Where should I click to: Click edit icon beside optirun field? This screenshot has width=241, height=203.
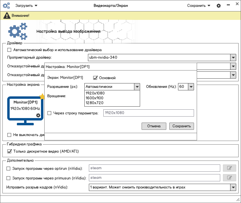click(229, 168)
